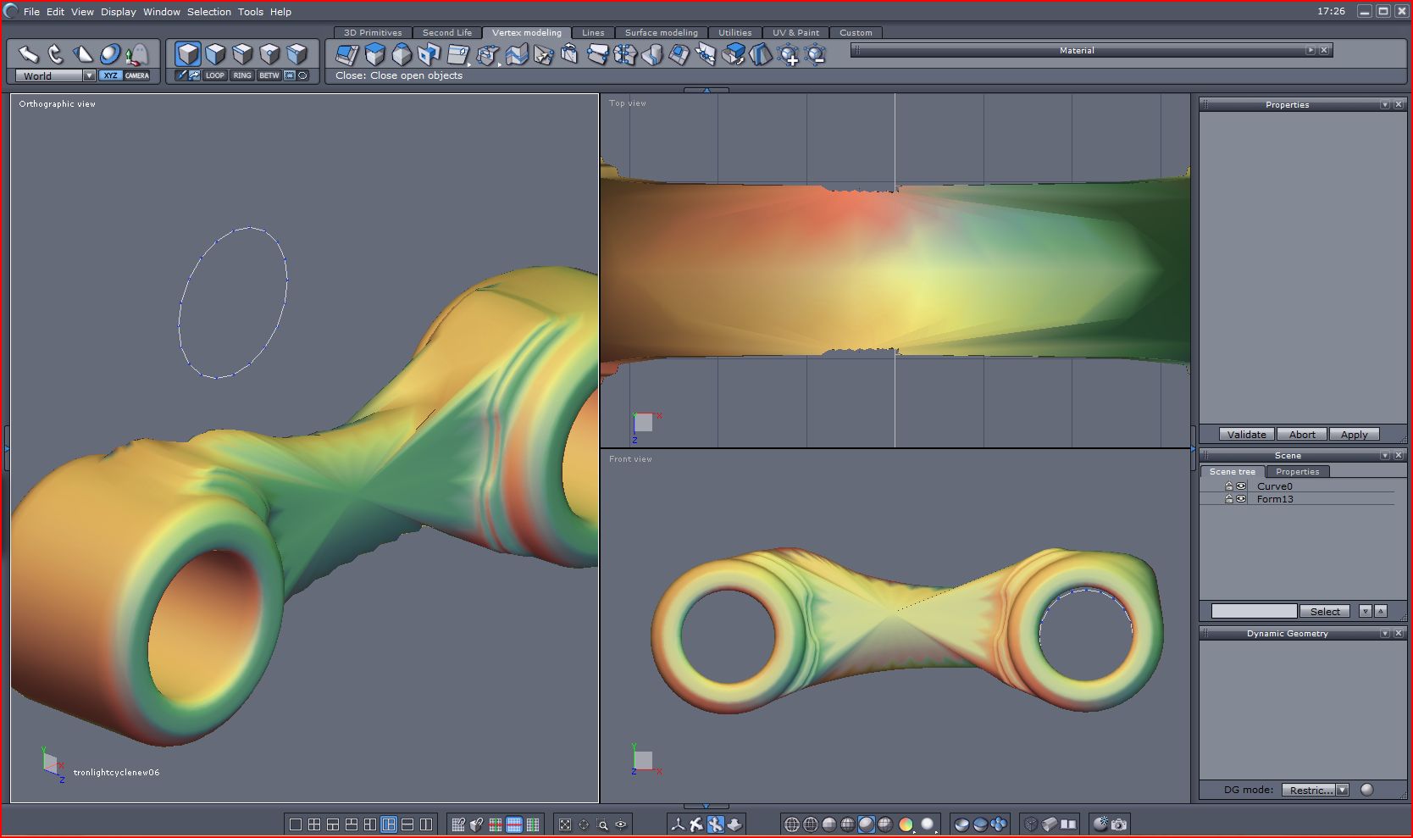Choose the single viewport layout
Viewport: 1413px width, 838px height.
[296, 824]
